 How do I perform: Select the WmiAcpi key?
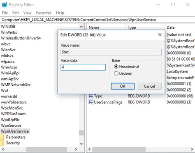(9, 67)
